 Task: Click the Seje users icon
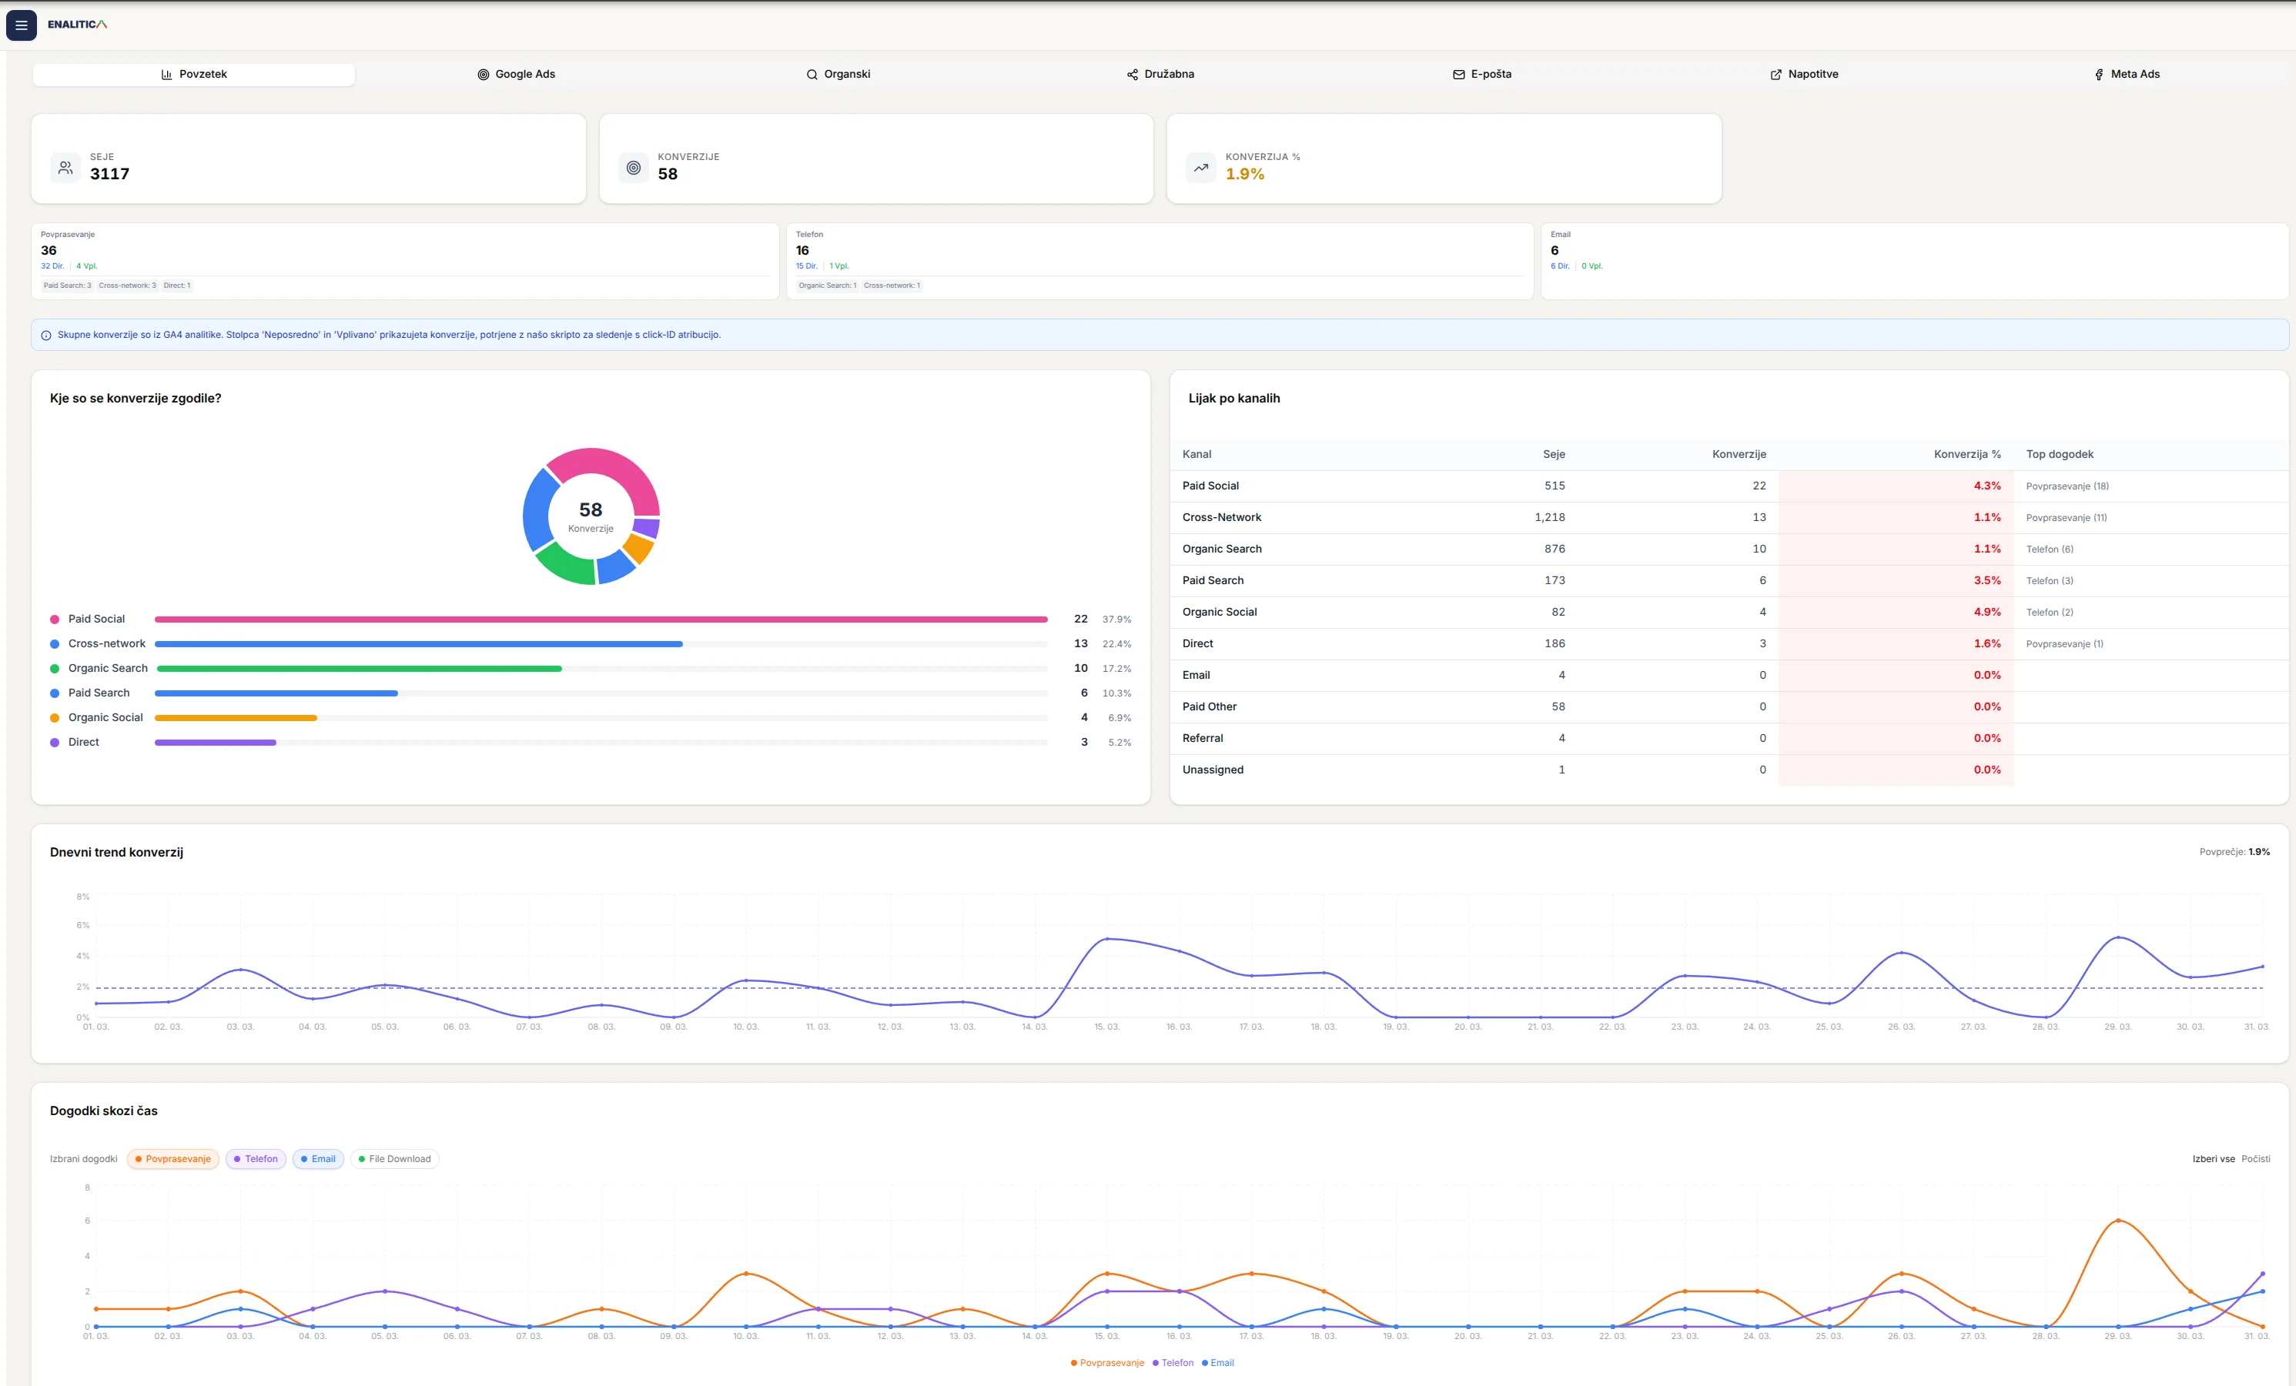(x=65, y=168)
